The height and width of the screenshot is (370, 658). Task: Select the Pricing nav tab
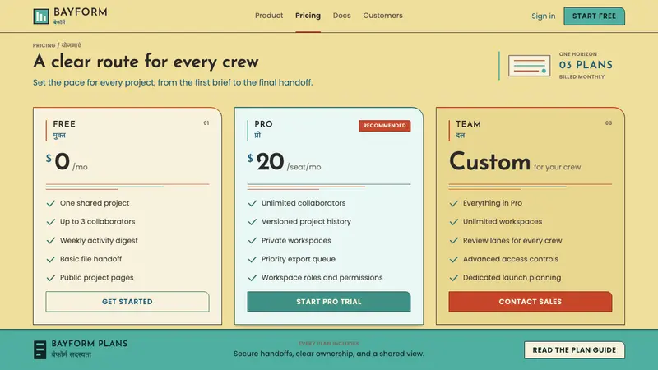308,16
